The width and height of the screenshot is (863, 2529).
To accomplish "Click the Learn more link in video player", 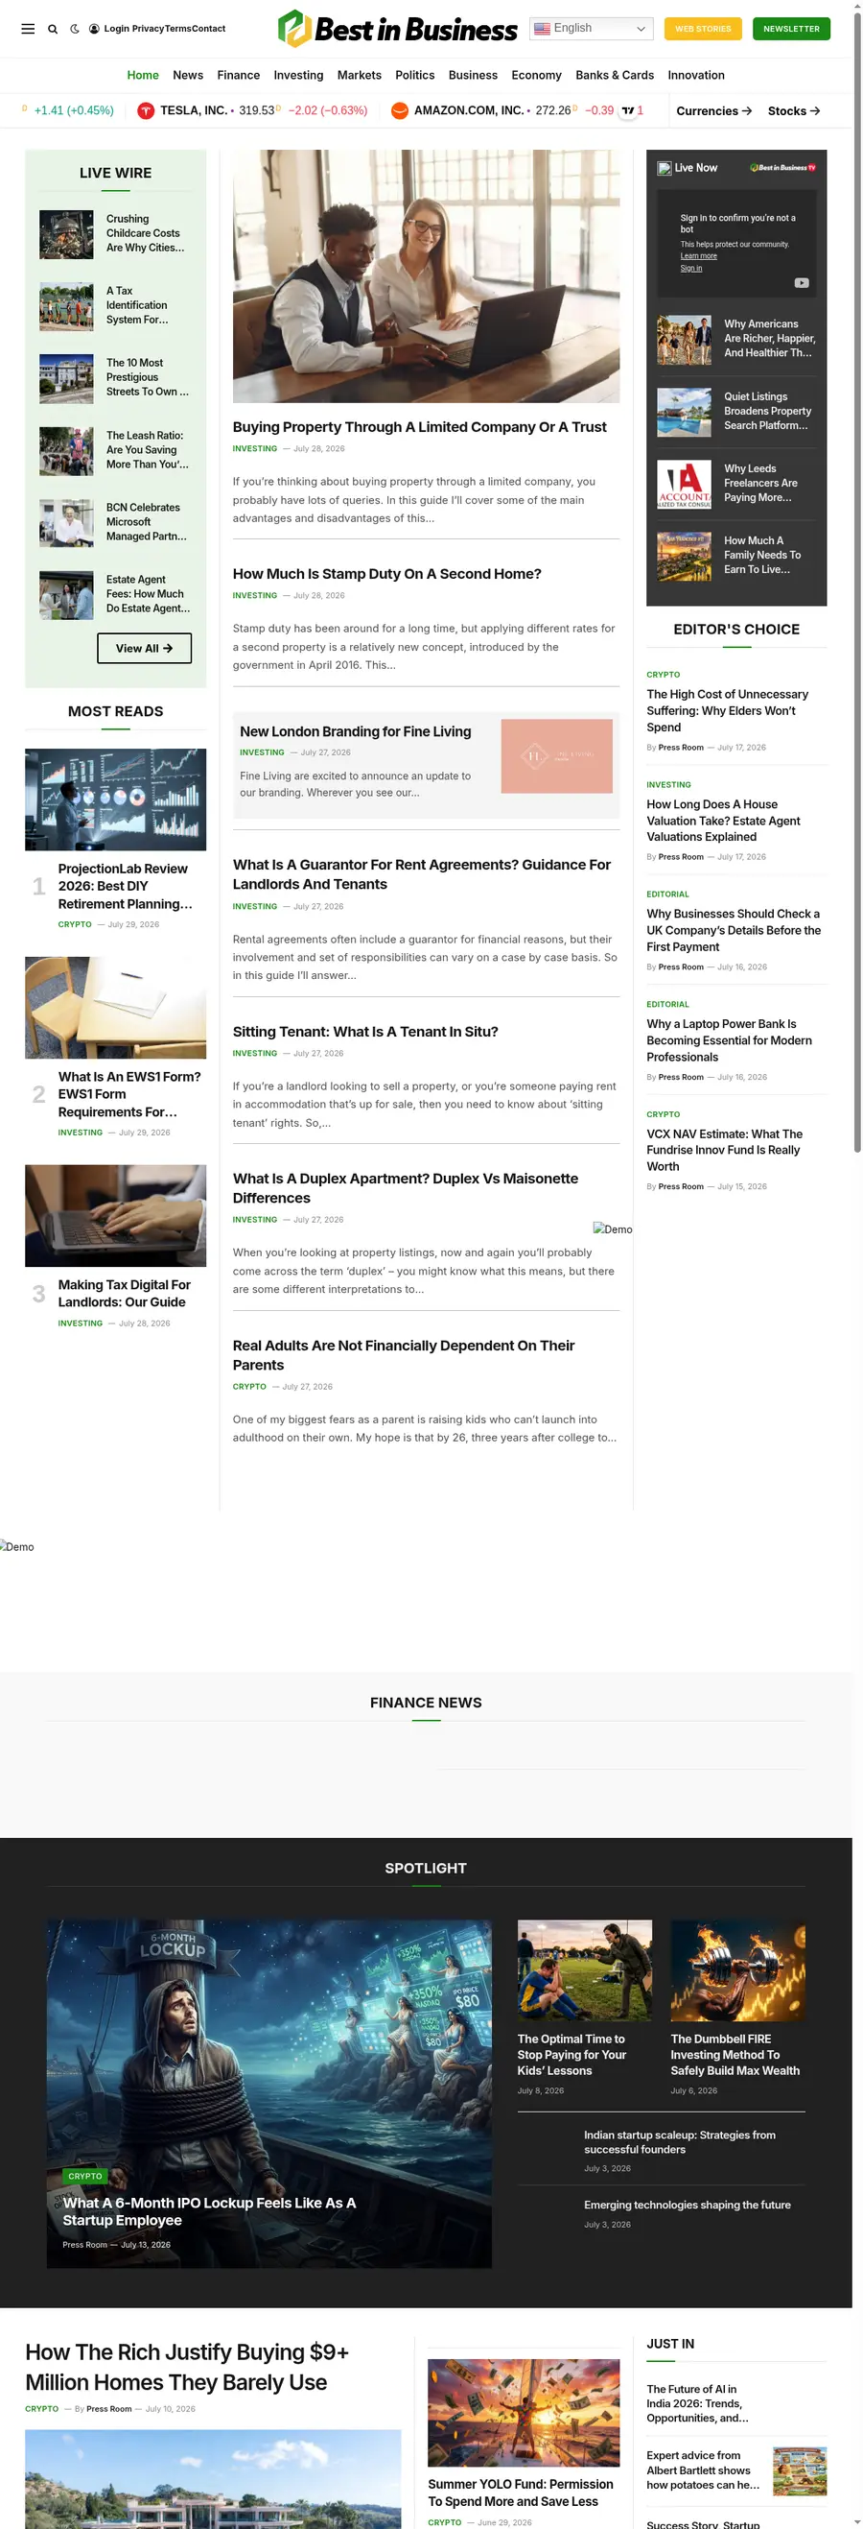I will click(x=698, y=256).
